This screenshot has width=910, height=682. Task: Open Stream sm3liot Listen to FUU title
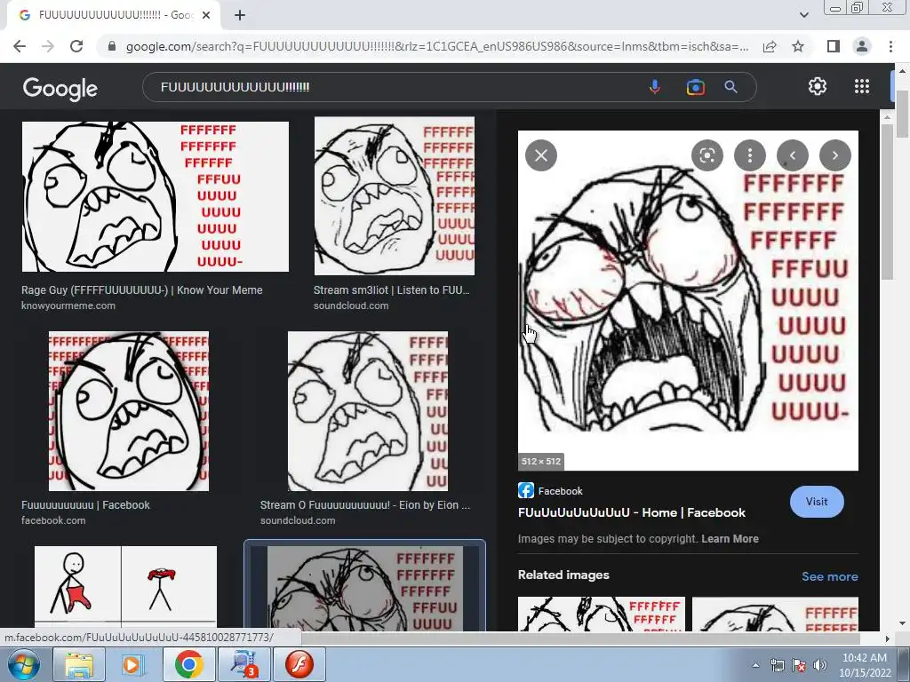(x=391, y=290)
